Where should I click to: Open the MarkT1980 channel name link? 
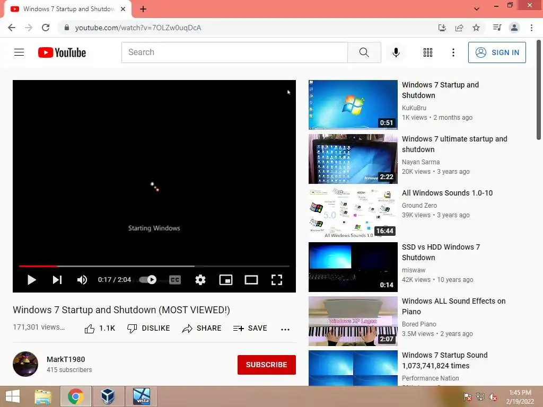[x=66, y=359]
